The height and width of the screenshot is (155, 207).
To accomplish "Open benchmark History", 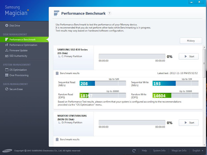I will [x=191, y=41].
